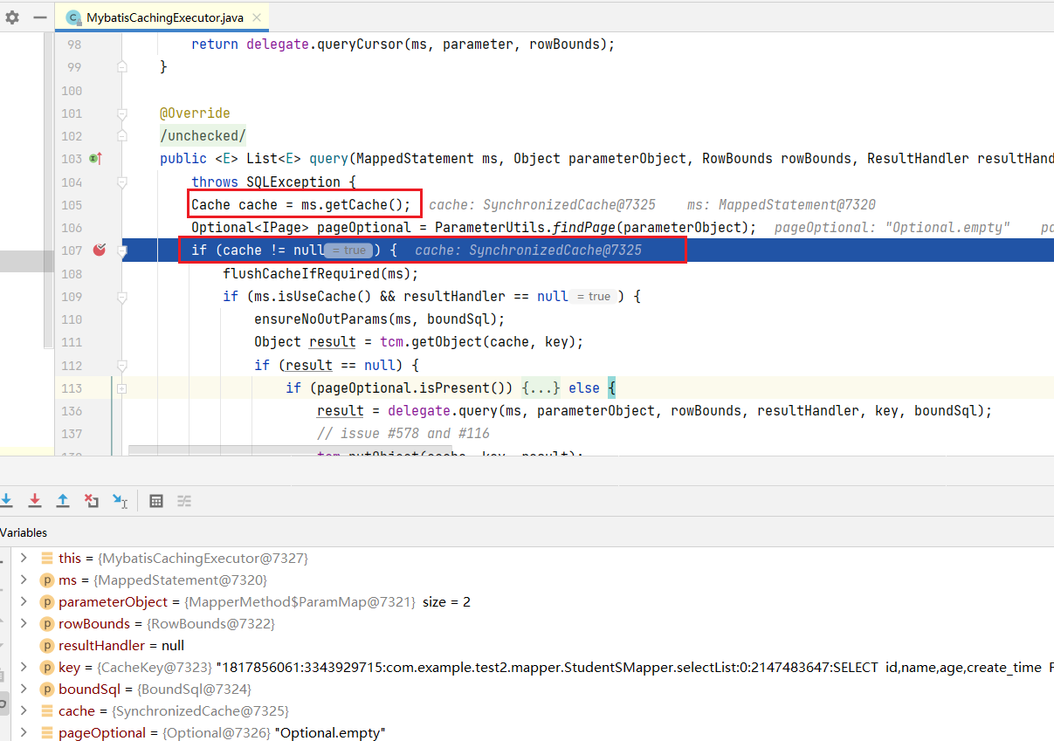Click the red Force Step Into arrow

[x=35, y=500]
